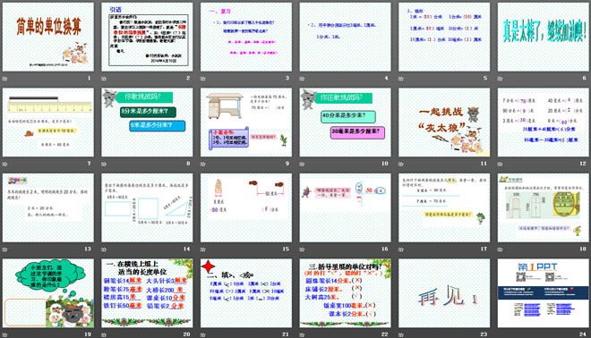
Task: Play animation star beneath slide 17
Action: point(401,249)
